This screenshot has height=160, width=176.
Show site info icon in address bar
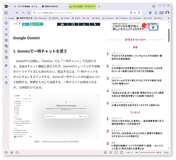tap(35, 13)
